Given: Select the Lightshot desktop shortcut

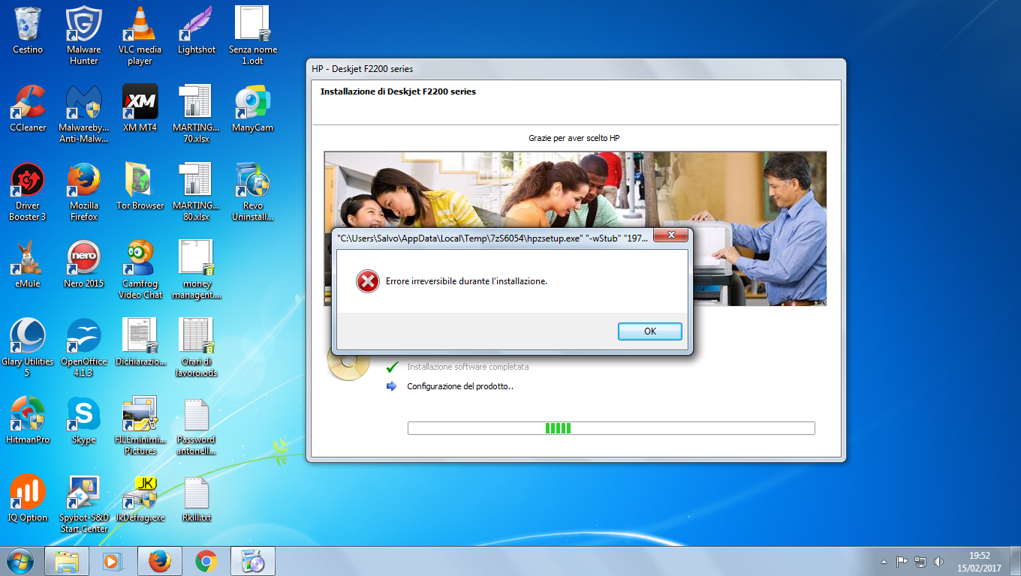Looking at the screenshot, I should [197, 31].
